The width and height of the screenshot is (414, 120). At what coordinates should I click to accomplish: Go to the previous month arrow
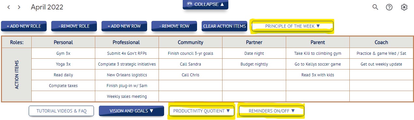pyautogui.click(x=8, y=7)
